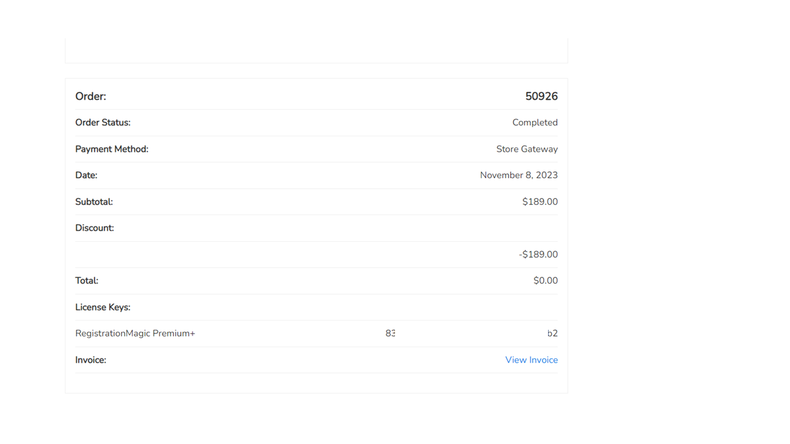The image size is (790, 444).
Task: Click the Subtotal label
Action: tap(94, 202)
